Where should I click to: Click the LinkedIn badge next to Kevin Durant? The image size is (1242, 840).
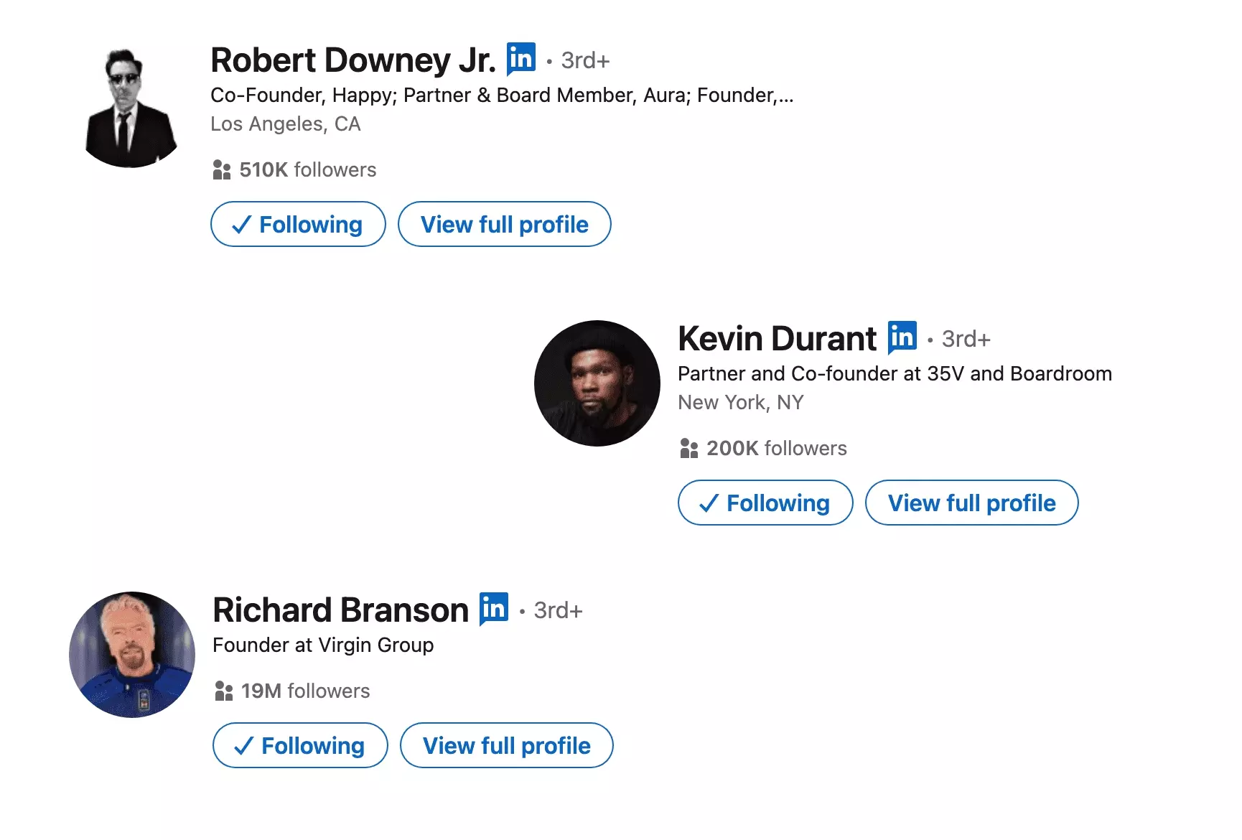[902, 336]
